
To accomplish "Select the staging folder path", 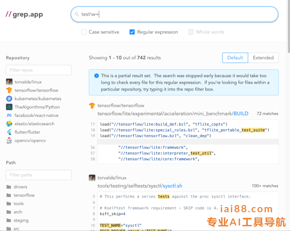I will click(21, 220).
